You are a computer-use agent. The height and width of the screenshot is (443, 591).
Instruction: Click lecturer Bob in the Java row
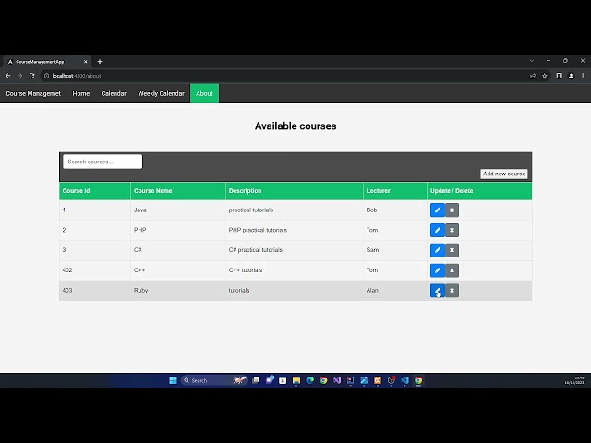point(371,210)
